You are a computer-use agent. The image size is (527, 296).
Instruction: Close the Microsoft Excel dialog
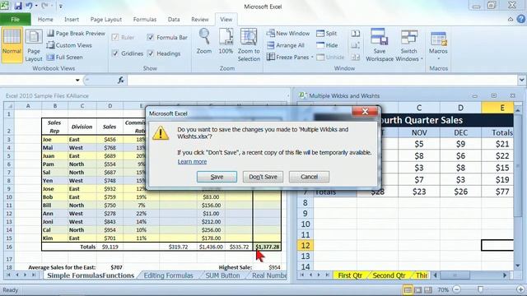[x=365, y=111]
